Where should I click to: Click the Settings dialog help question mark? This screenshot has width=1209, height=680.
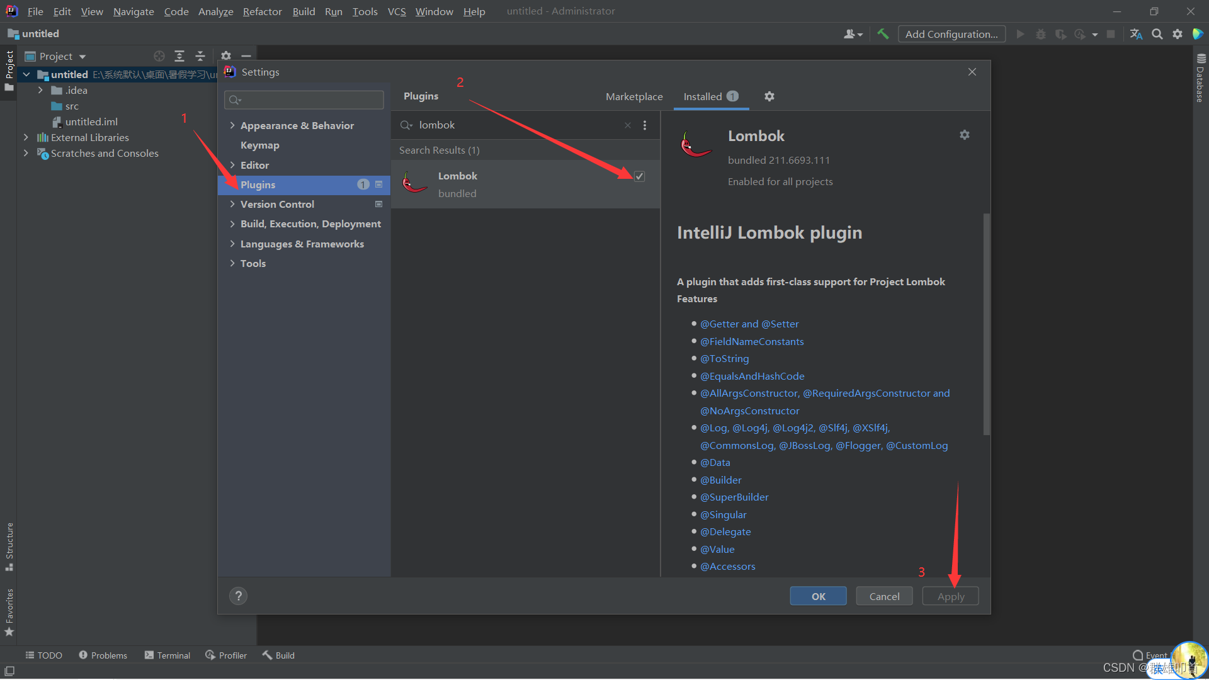tap(238, 596)
